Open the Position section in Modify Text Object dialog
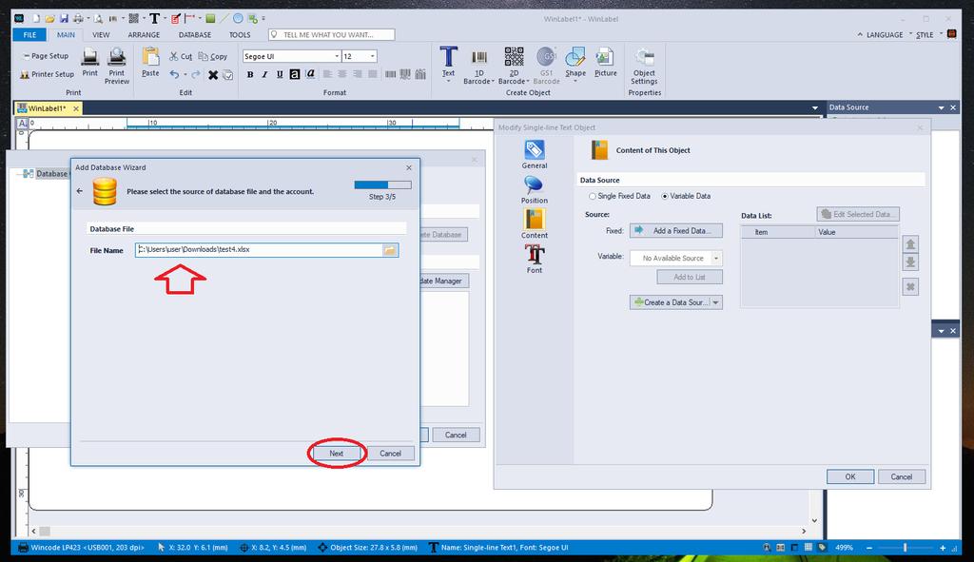 (x=535, y=189)
